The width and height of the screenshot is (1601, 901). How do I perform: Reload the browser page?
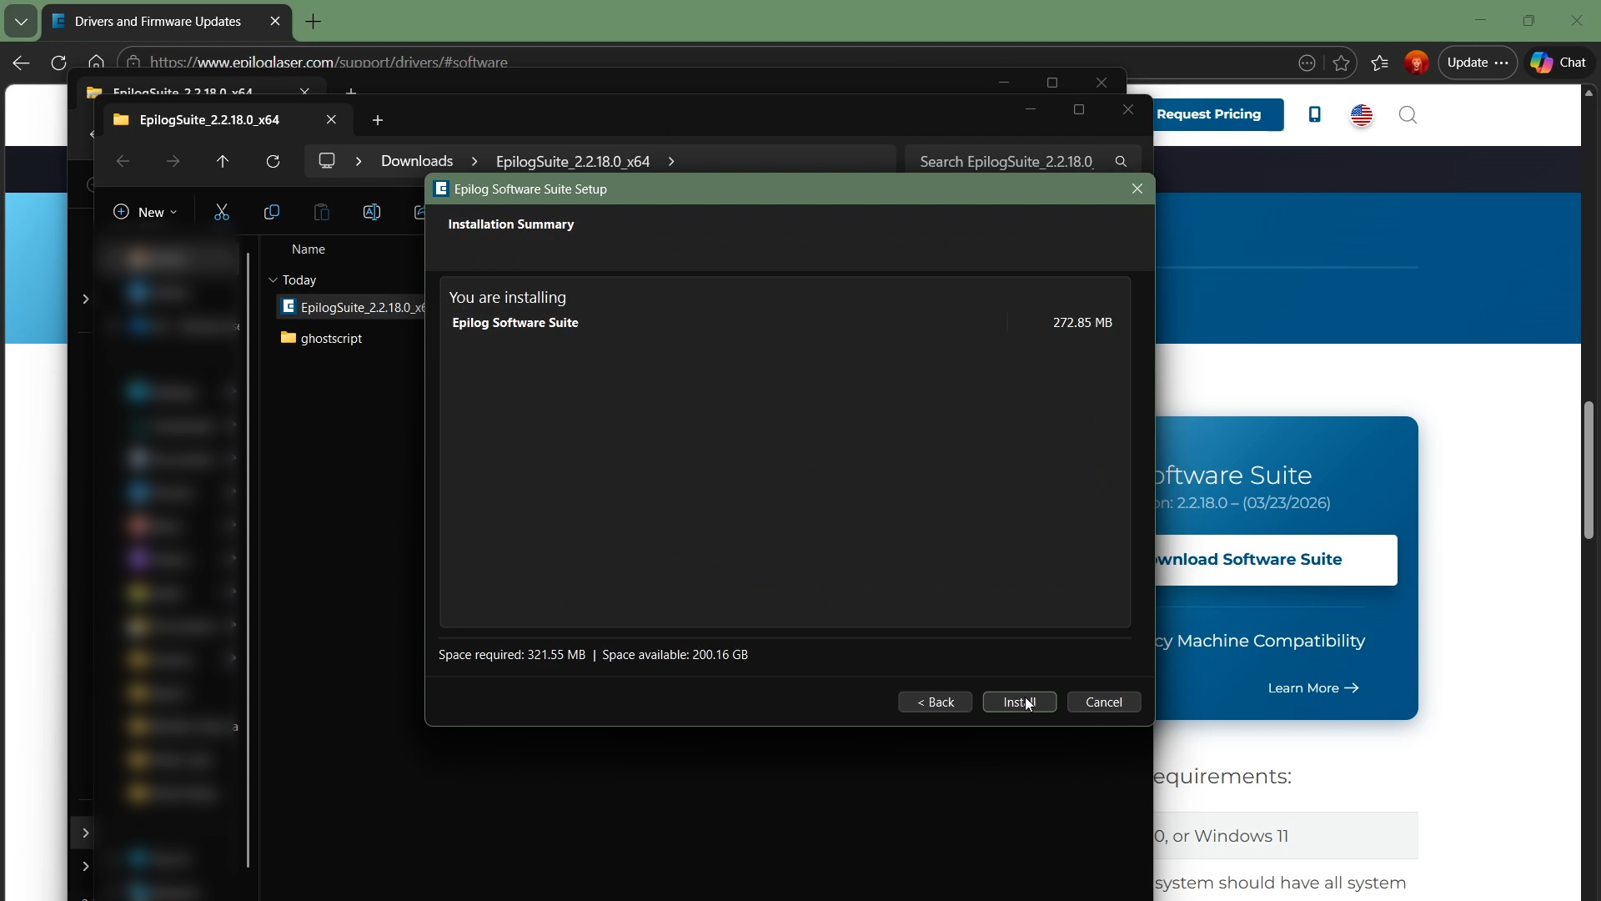click(x=58, y=63)
